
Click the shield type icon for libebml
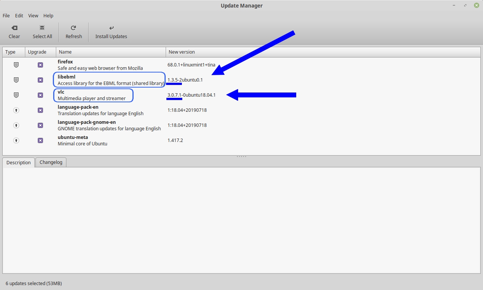(x=16, y=80)
